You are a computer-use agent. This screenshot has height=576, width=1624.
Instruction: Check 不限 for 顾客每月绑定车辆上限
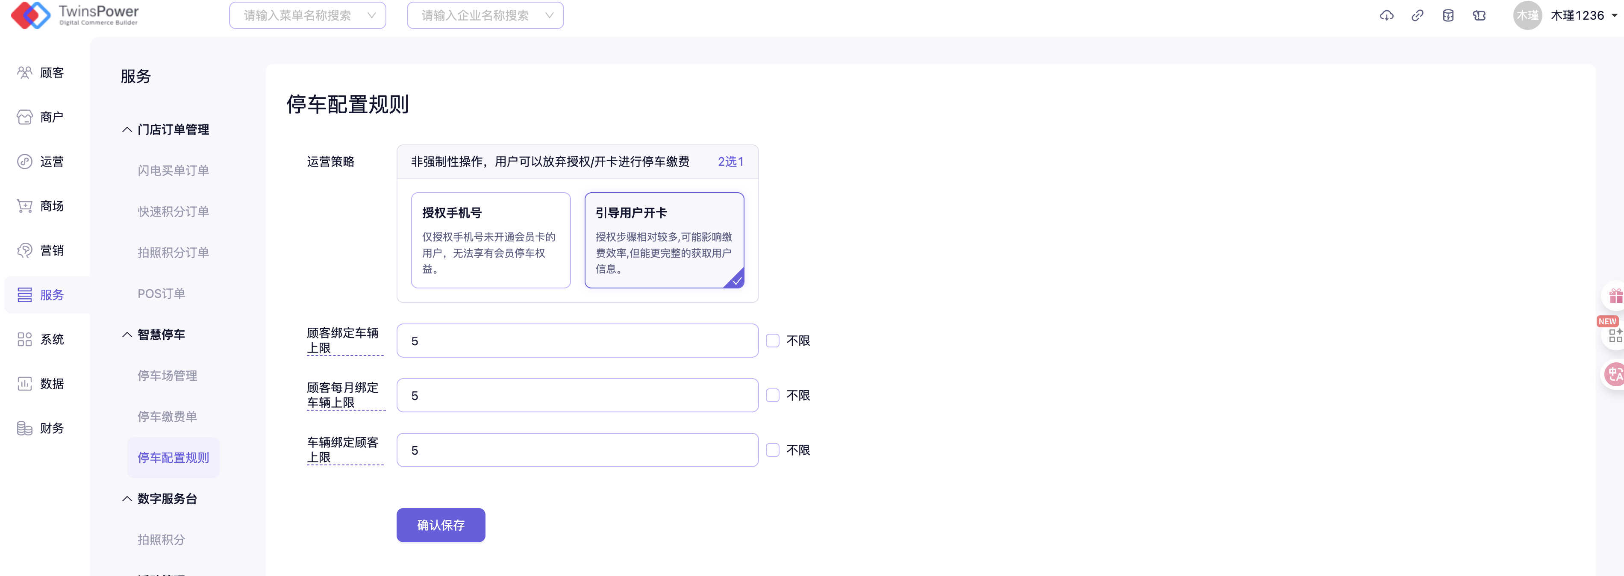coord(772,396)
